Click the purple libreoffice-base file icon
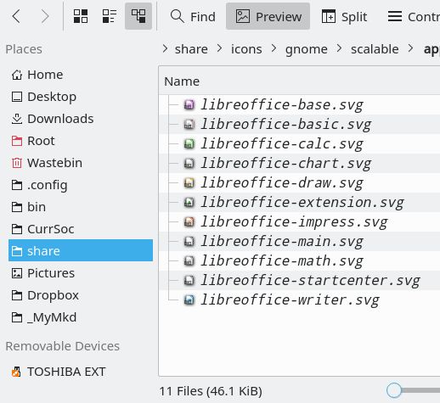The height and width of the screenshot is (403, 440). click(189, 105)
